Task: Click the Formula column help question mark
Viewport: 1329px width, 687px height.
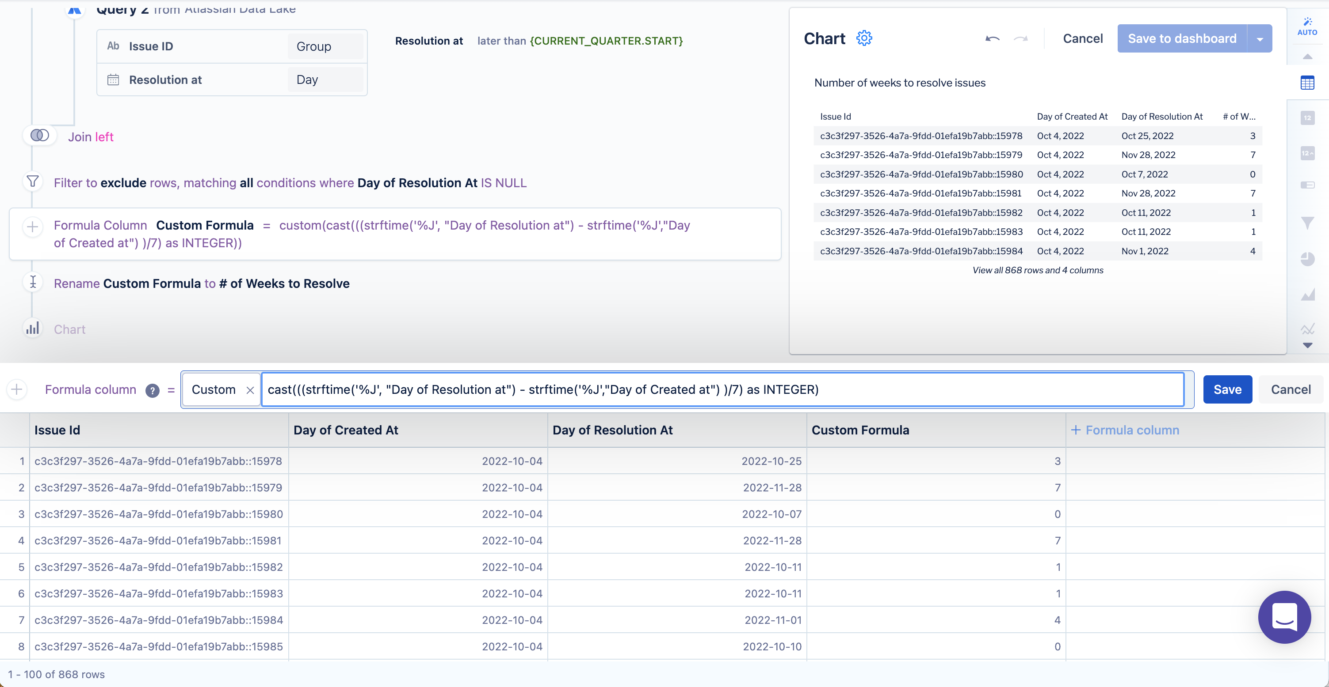Action: pos(152,390)
